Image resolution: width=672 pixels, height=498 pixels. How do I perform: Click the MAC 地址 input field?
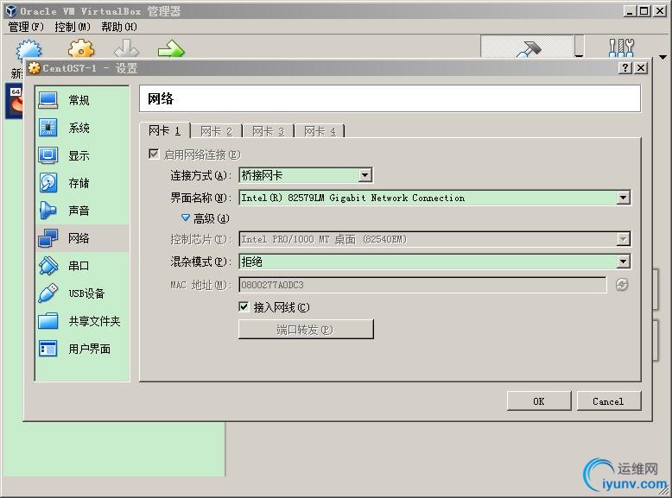[x=422, y=285]
